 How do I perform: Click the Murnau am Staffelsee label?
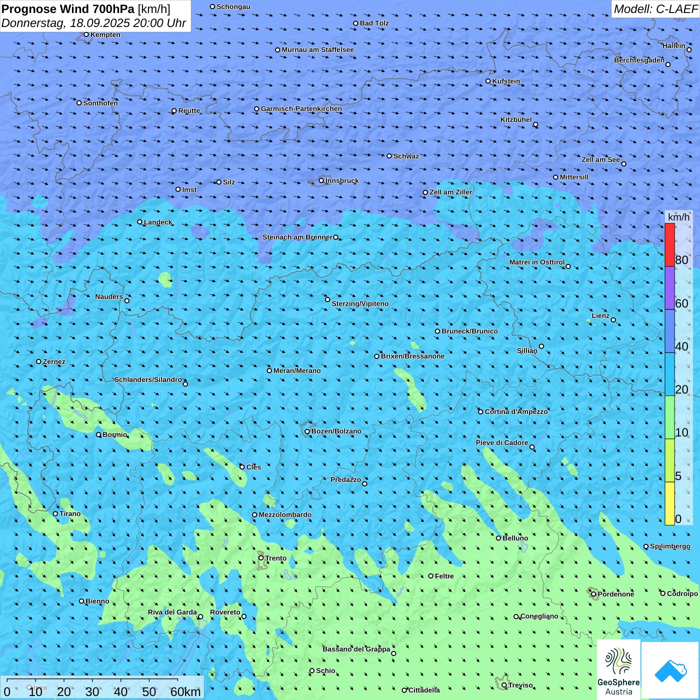(x=318, y=49)
